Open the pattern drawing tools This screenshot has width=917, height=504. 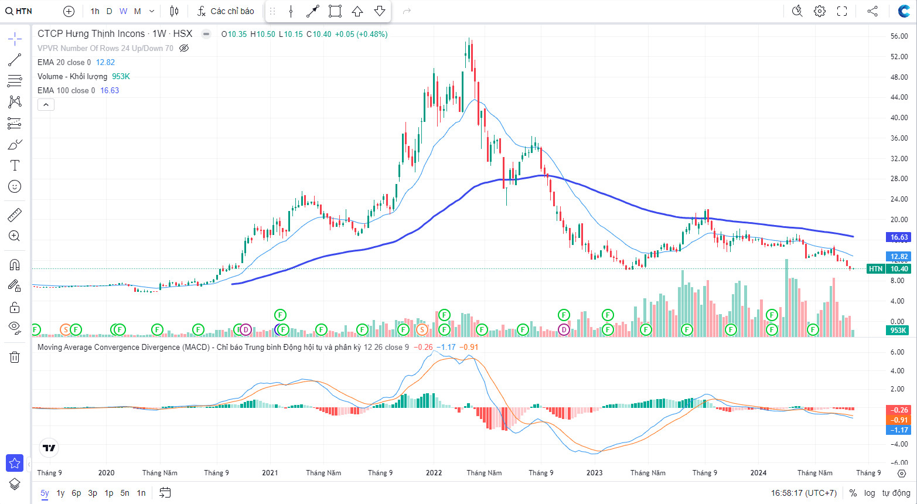click(15, 101)
